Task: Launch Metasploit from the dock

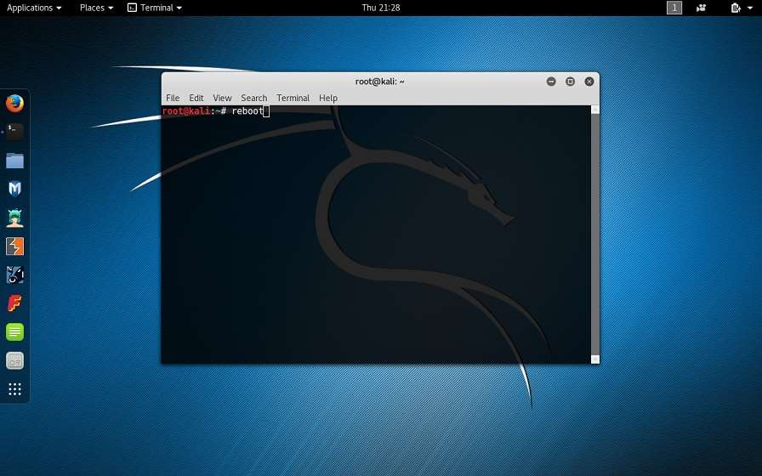Action: pyautogui.click(x=14, y=189)
